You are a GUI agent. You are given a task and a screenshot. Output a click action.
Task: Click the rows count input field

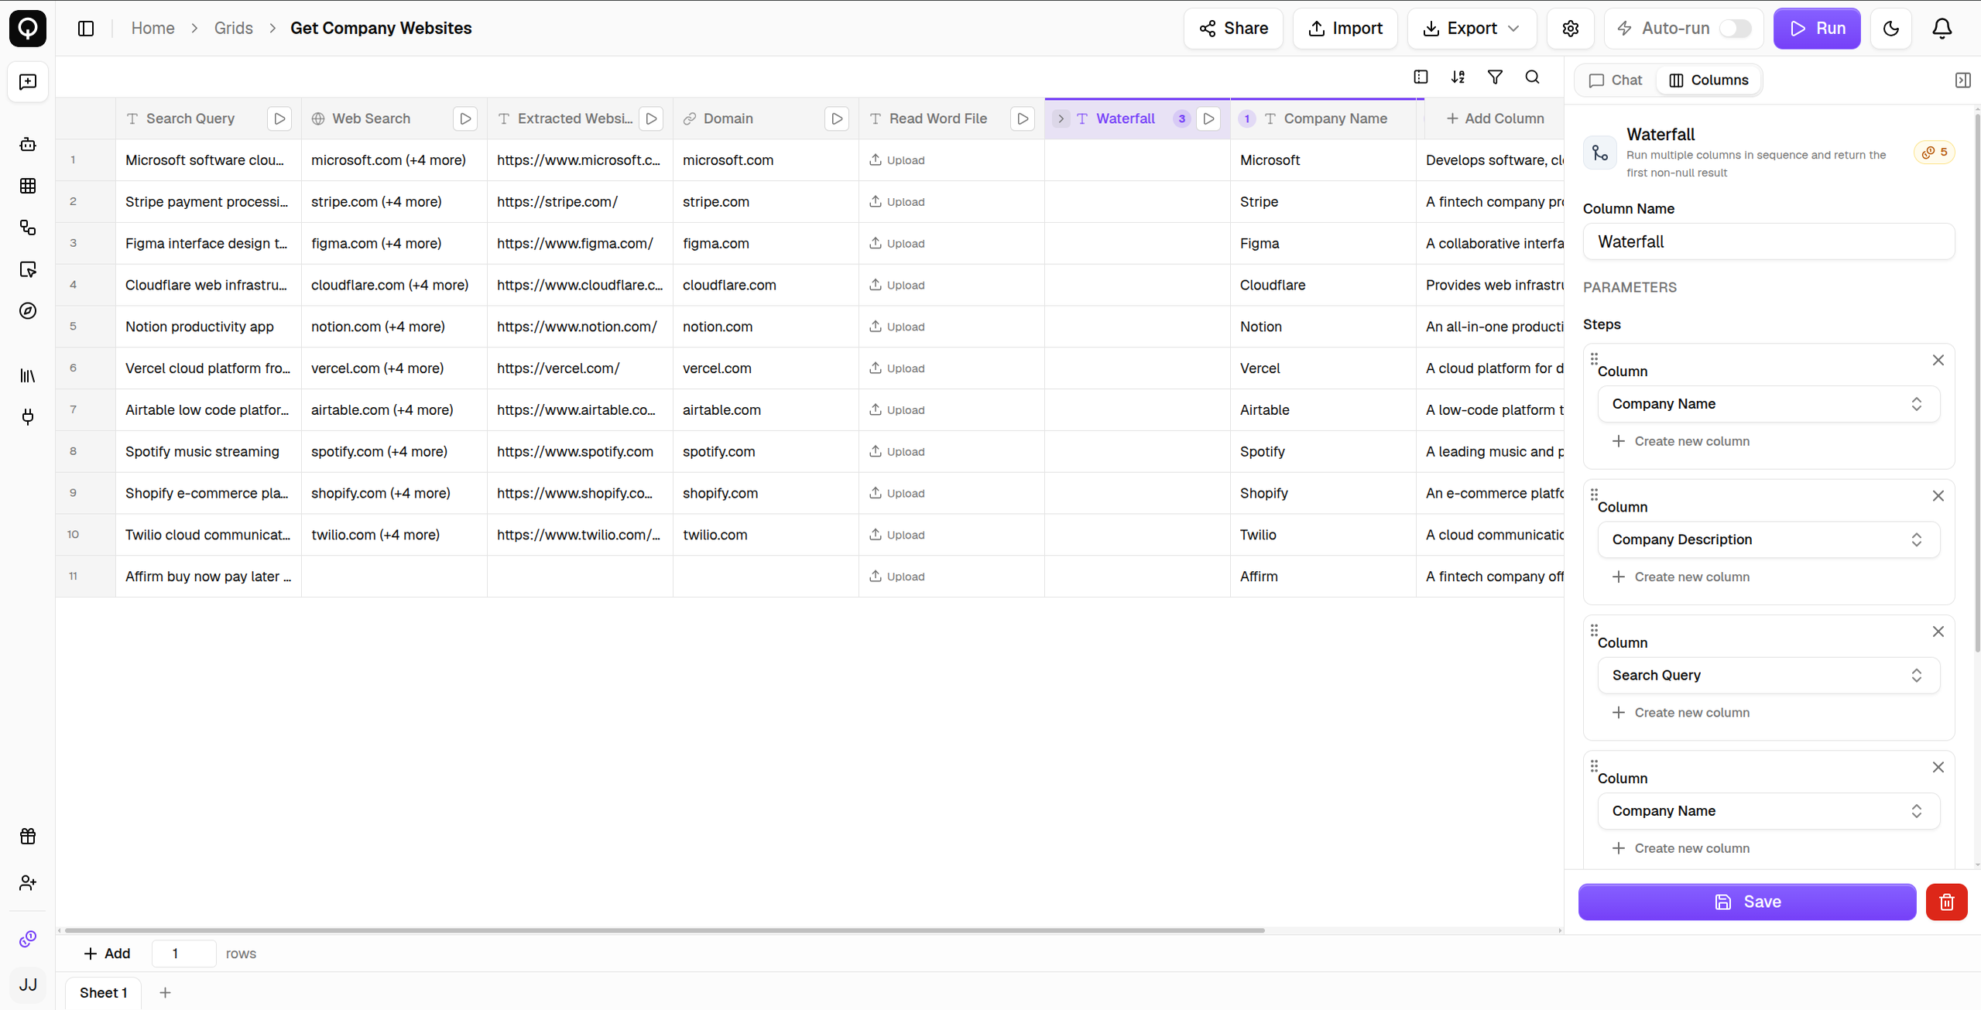pyautogui.click(x=183, y=954)
